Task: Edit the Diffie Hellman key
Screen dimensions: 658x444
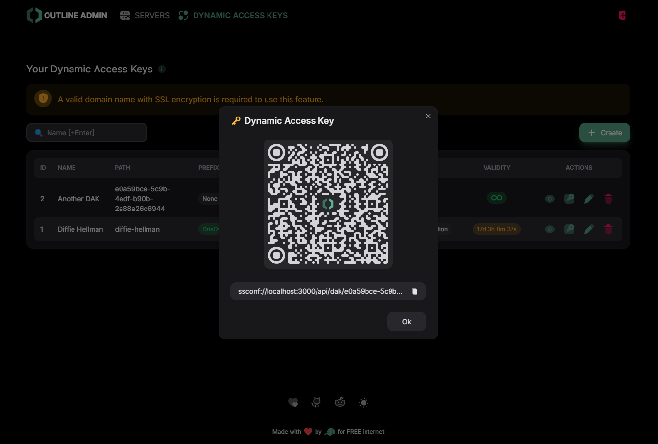Action: [589, 229]
